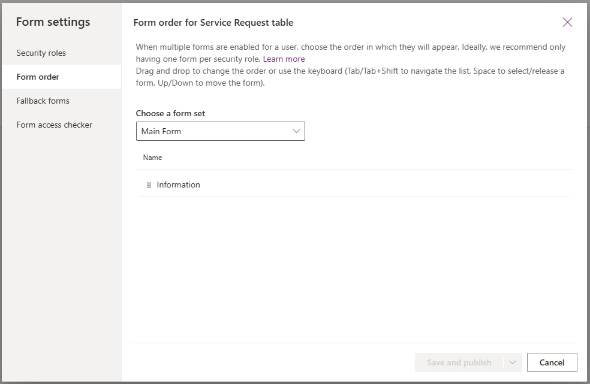Close the Form settings dialog

pos(567,23)
